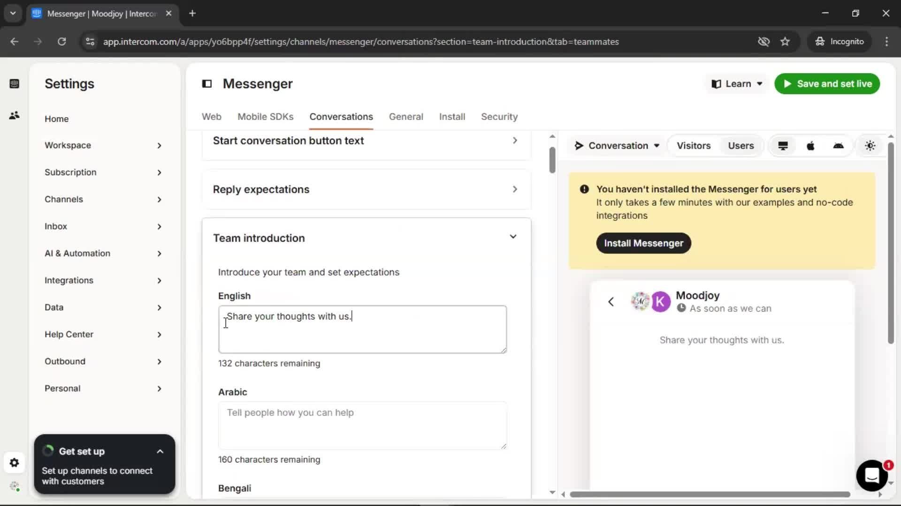Select the Conversations tab
Screen dimensions: 901x506
(341, 117)
